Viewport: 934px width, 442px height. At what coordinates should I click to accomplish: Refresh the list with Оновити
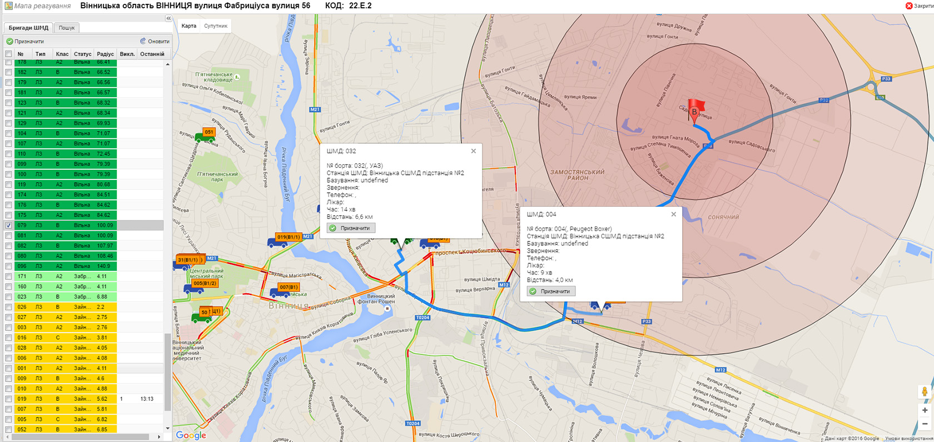pyautogui.click(x=155, y=41)
